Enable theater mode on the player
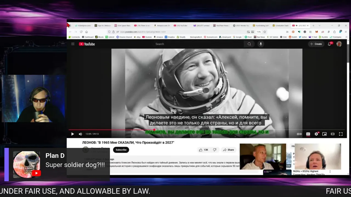This screenshot has width=351, height=197. pyautogui.click(x=333, y=134)
